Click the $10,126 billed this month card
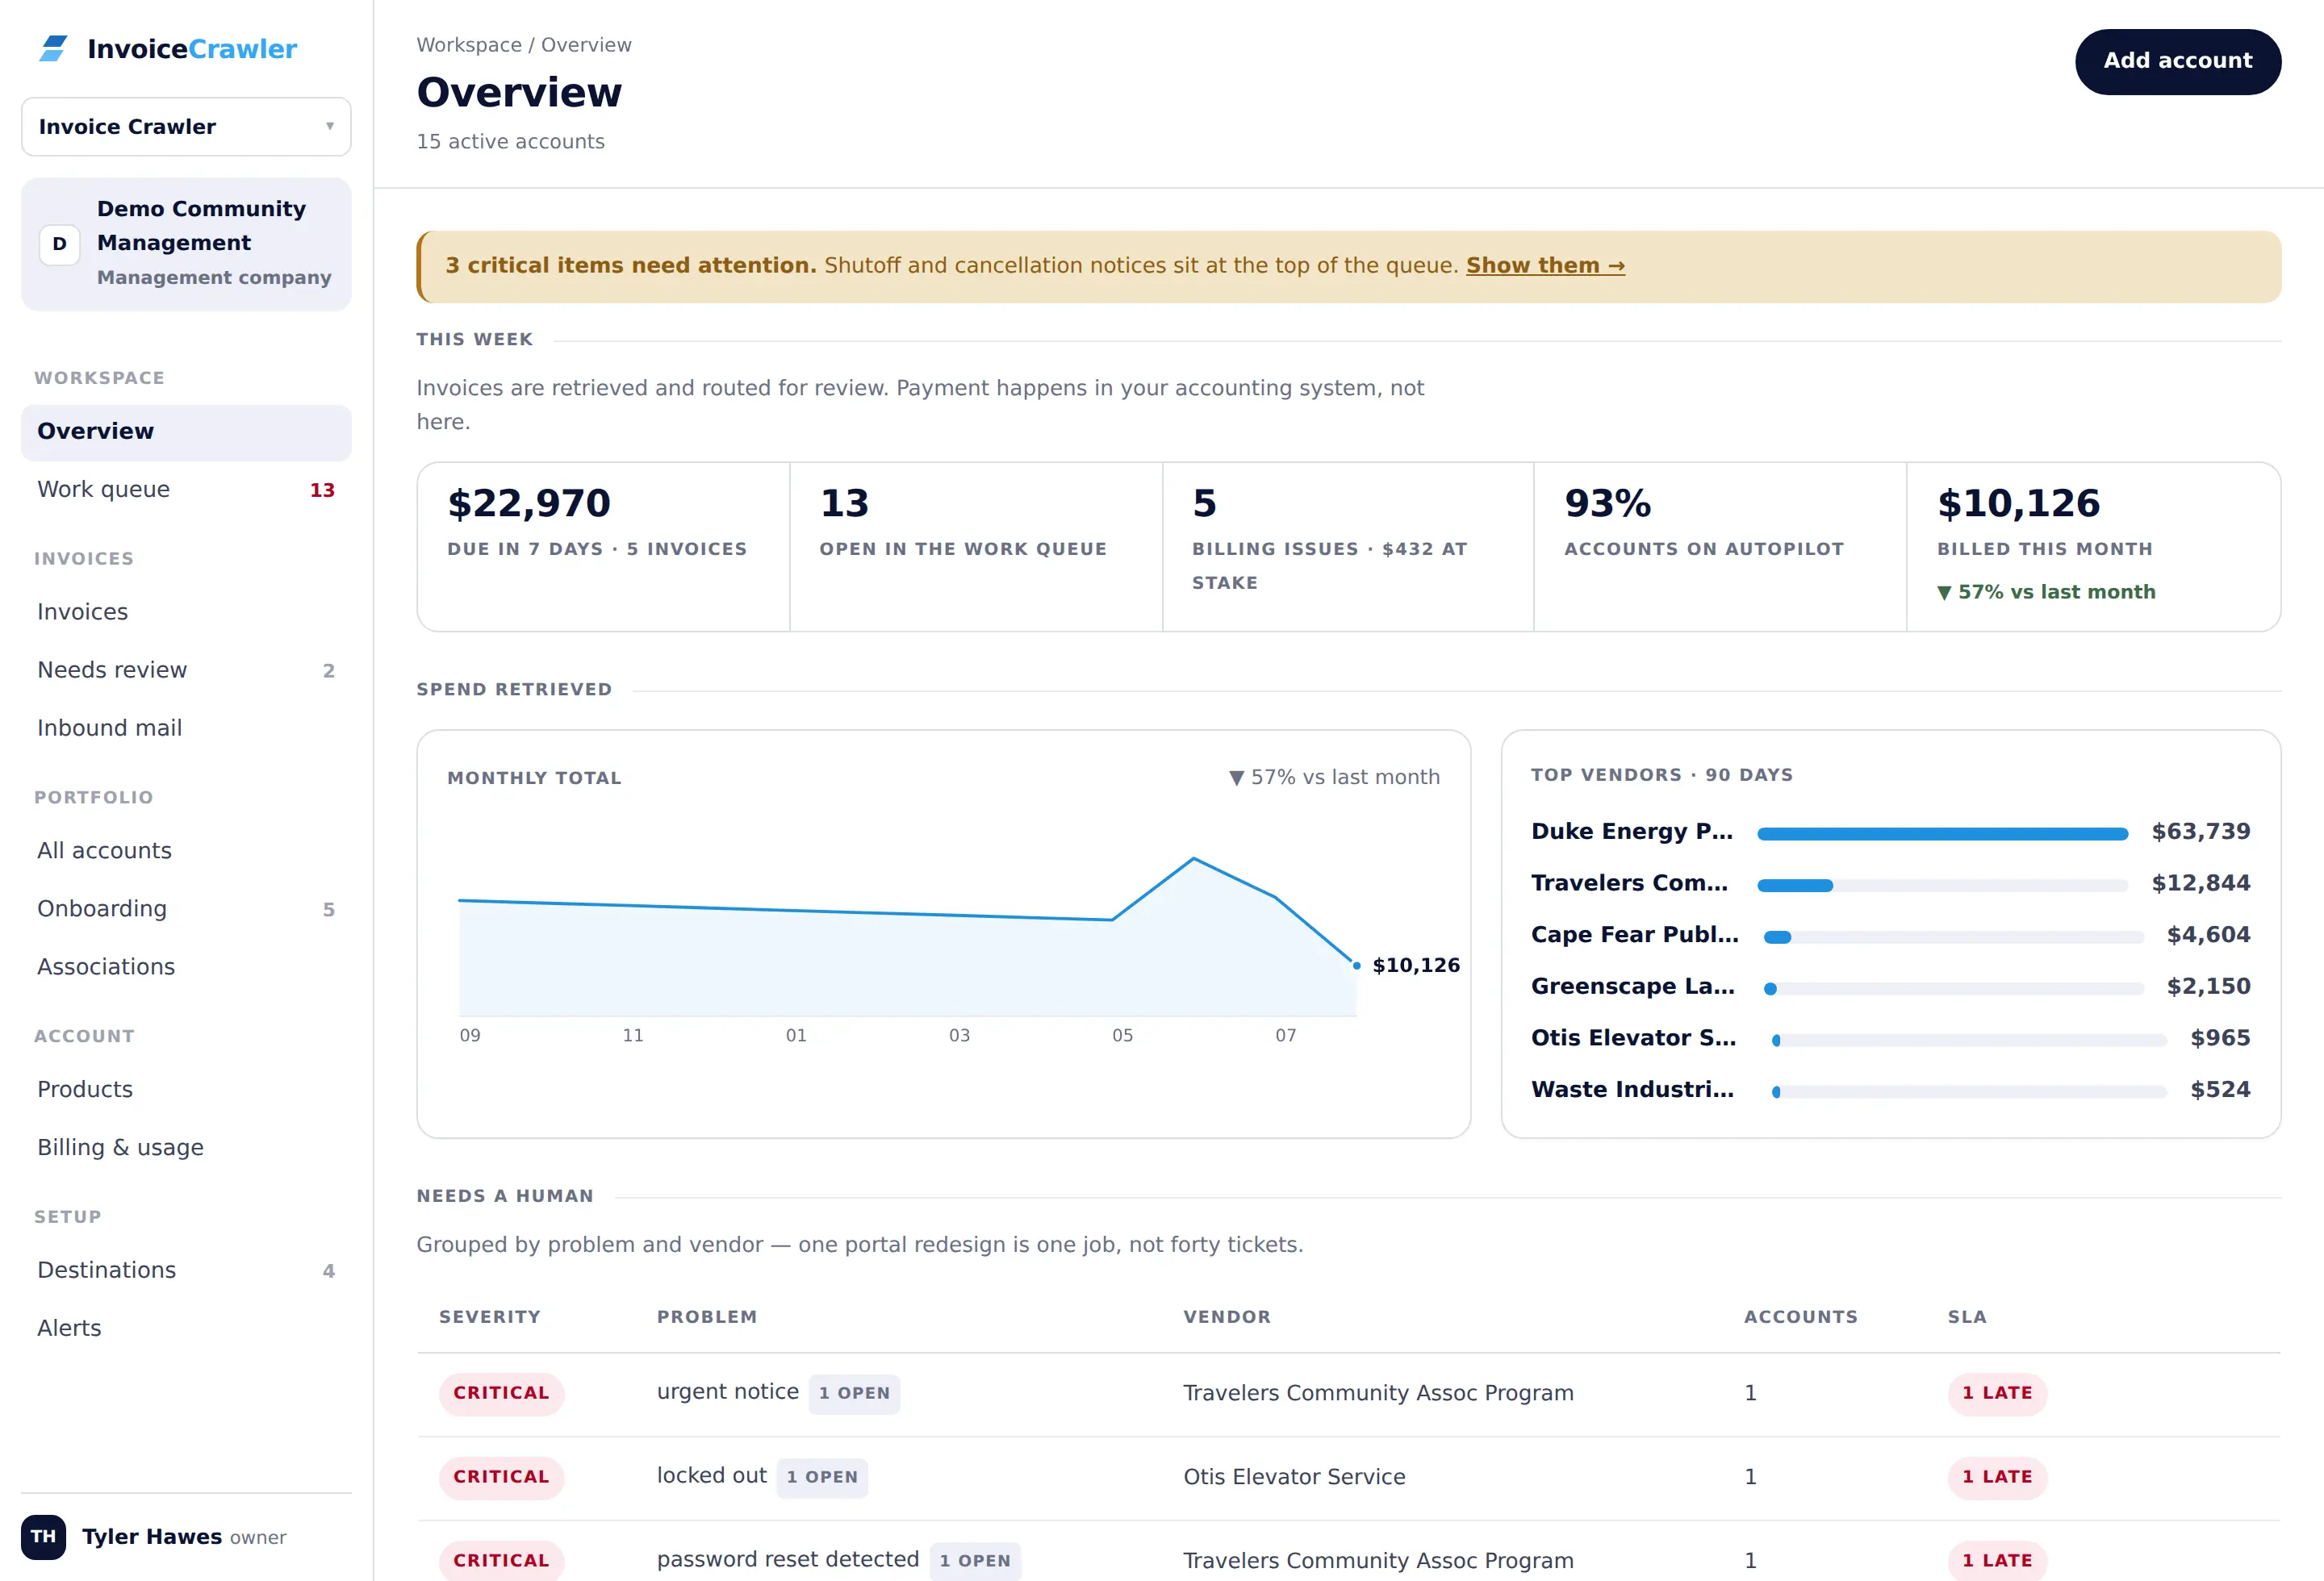2324x1581 pixels. click(x=2093, y=547)
